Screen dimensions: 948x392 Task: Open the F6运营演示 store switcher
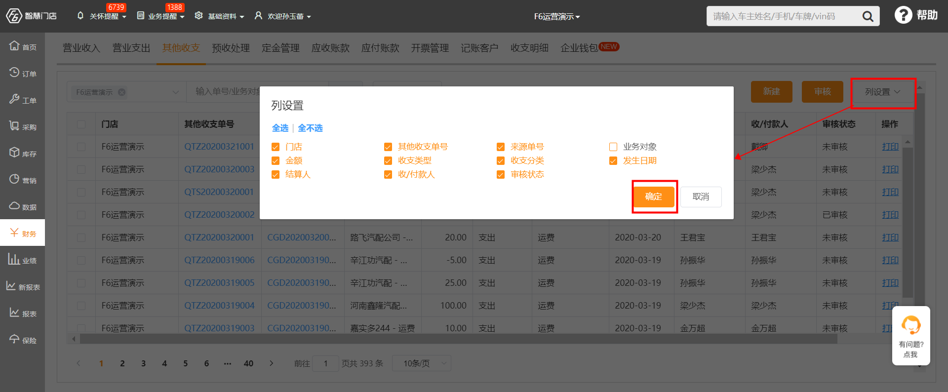[557, 16]
